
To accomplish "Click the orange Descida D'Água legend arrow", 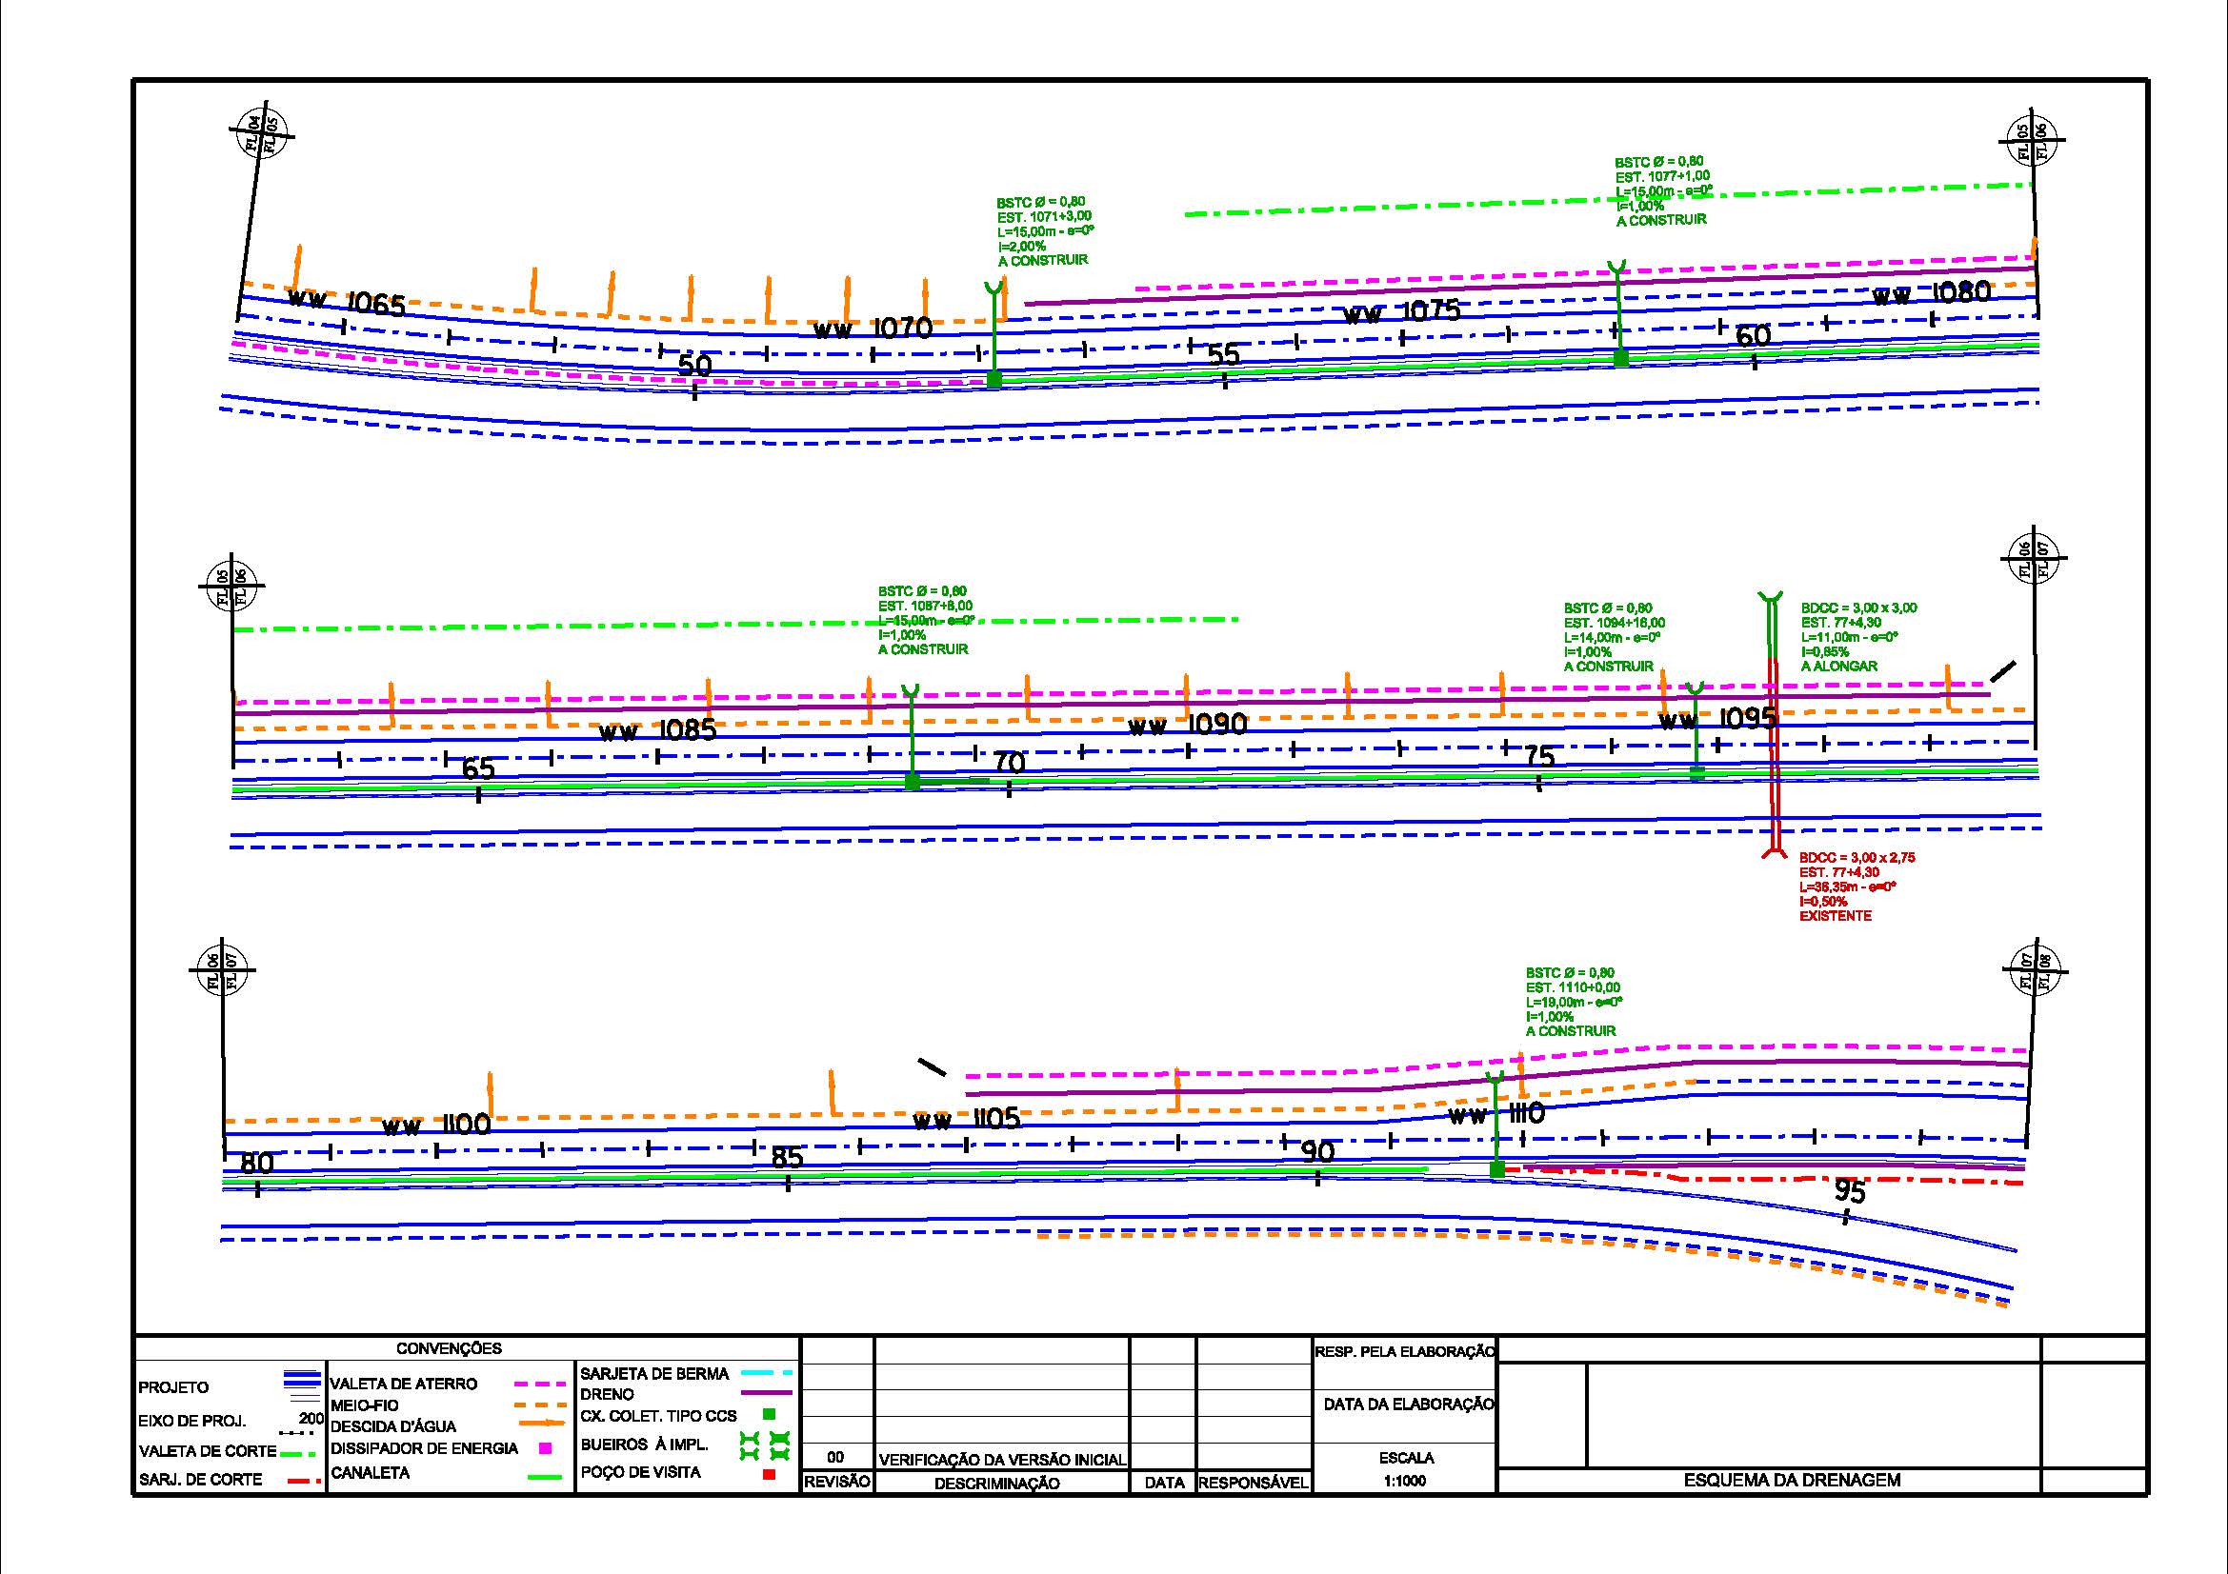I will 542,1424.
